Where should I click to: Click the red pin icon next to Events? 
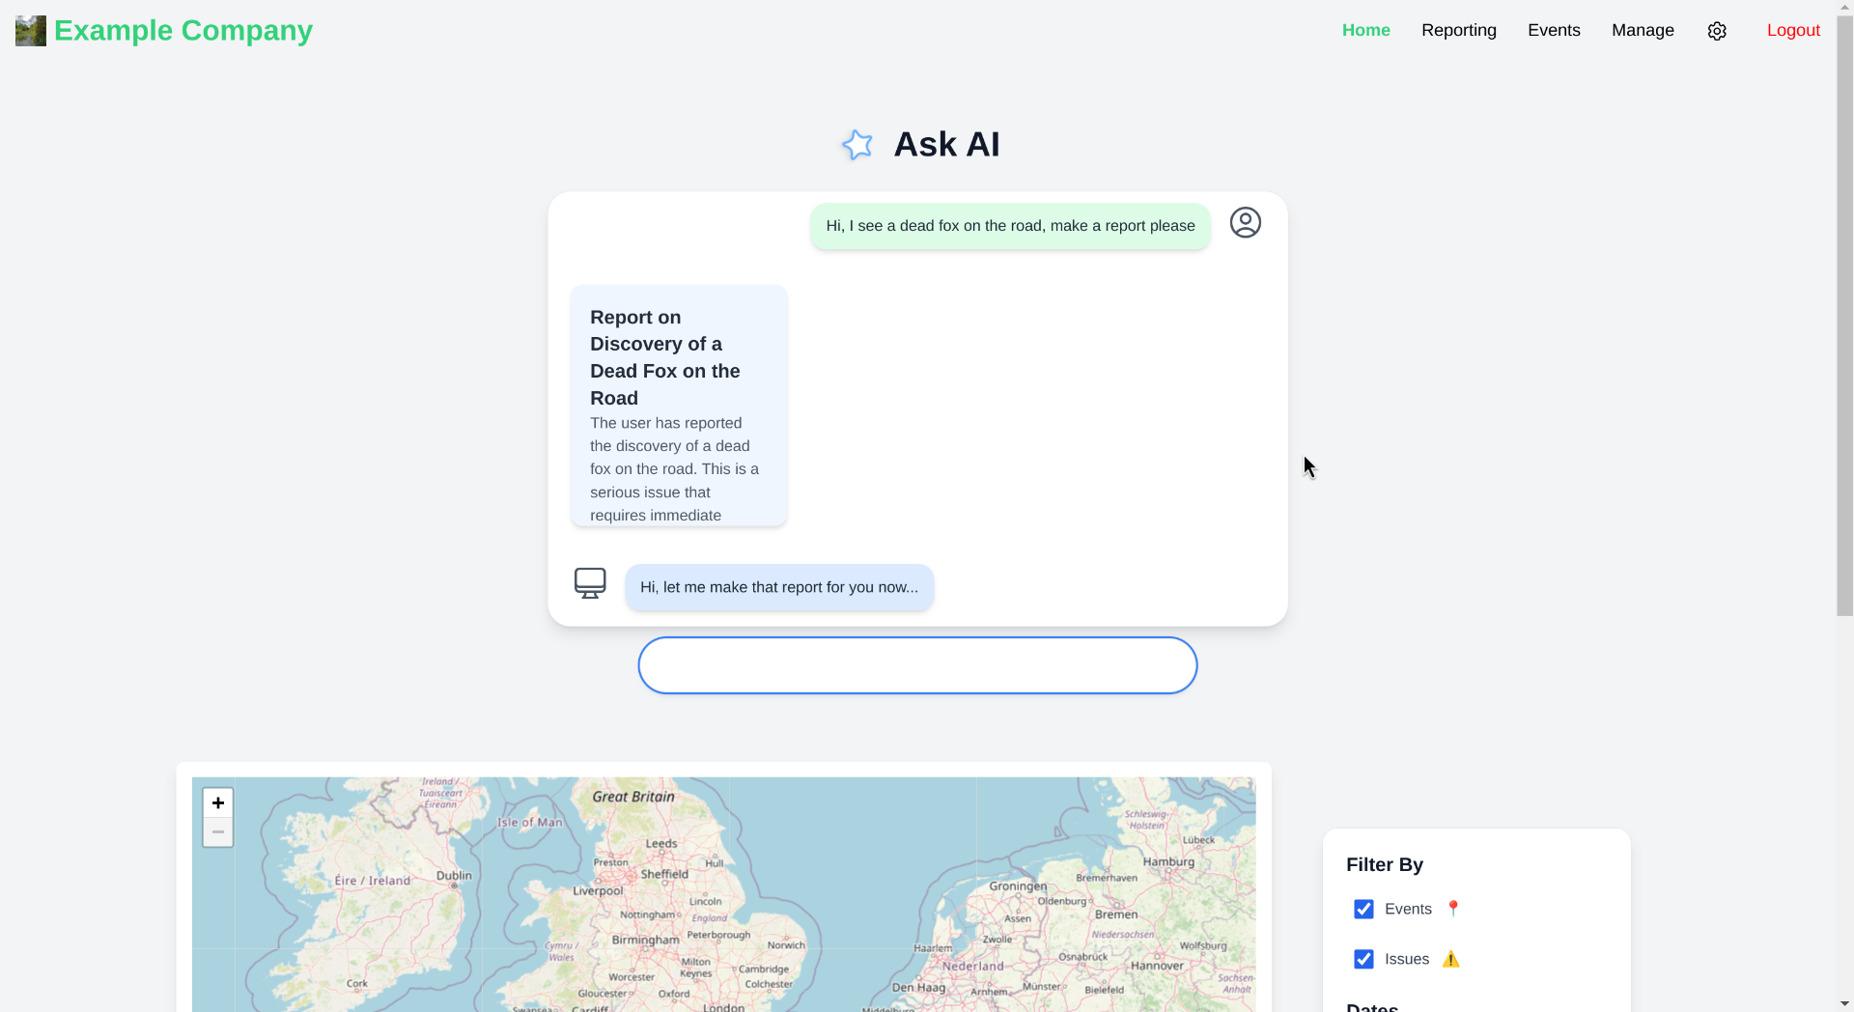[1453, 908]
